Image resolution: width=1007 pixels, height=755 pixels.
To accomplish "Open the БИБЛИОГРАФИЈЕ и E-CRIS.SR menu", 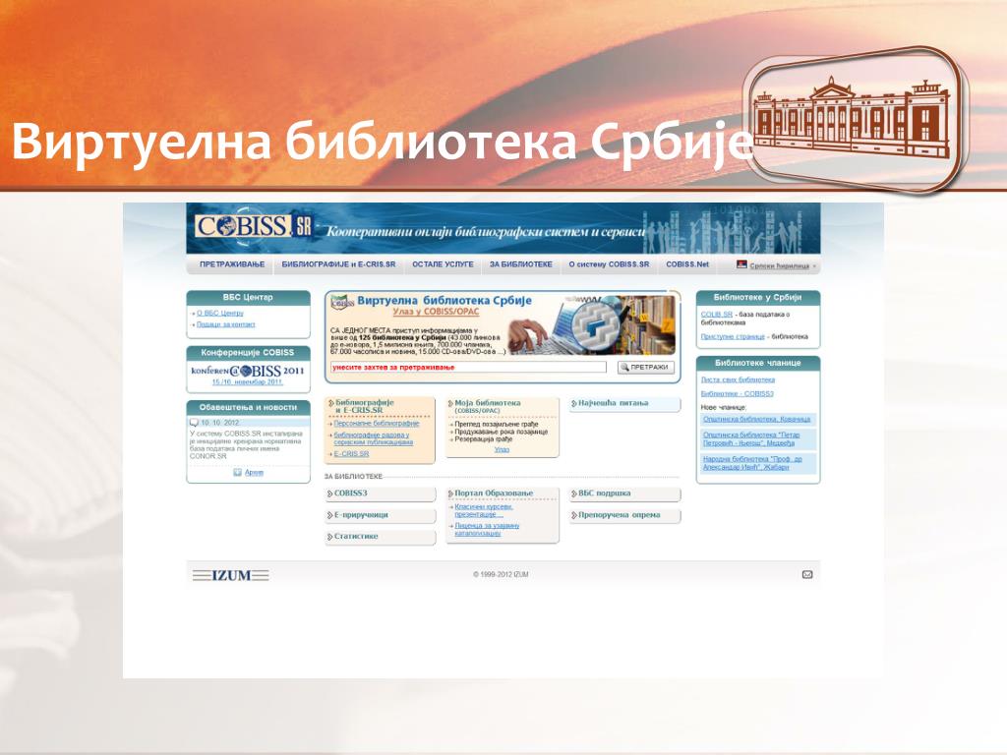I will 338,264.
